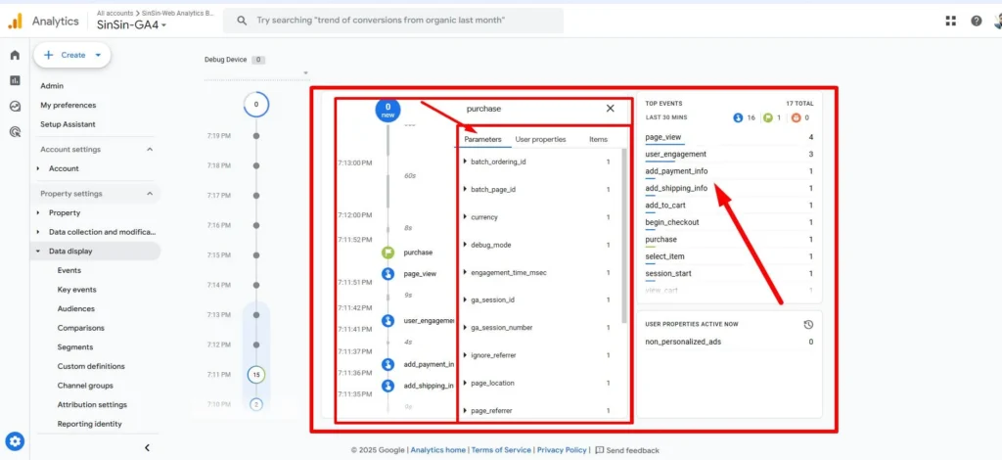Screen dimensions: 1002x460
Task: Open Custom definitions under Data display
Action: point(91,366)
